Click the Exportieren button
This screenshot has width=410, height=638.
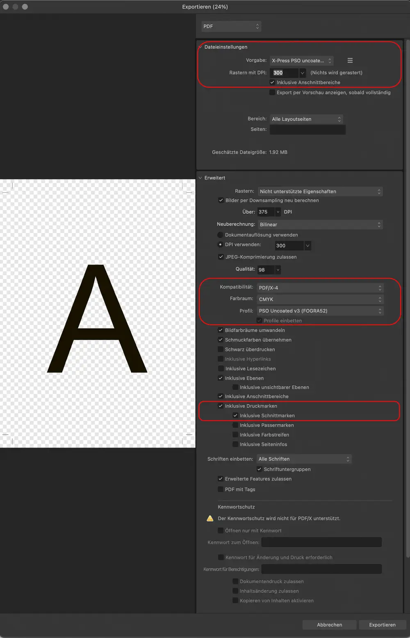[x=382, y=625]
